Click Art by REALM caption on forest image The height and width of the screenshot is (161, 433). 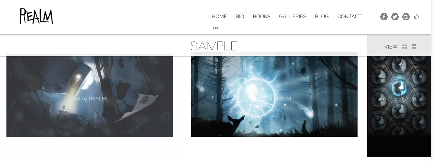pyautogui.click(x=274, y=99)
